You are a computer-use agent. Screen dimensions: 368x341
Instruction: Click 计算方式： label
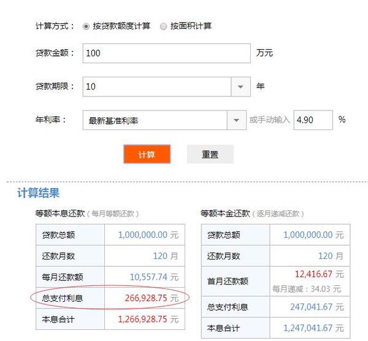[x=55, y=26]
